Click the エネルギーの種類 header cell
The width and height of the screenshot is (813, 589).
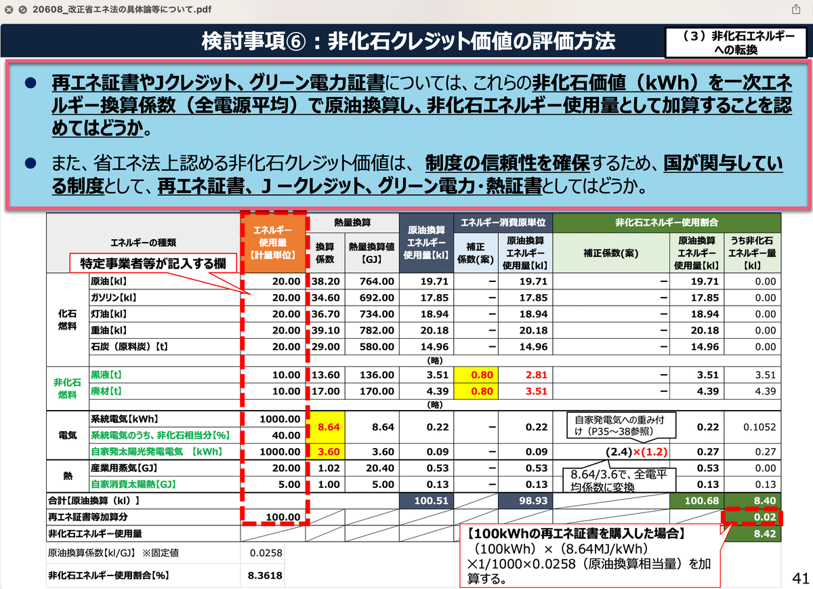144,242
